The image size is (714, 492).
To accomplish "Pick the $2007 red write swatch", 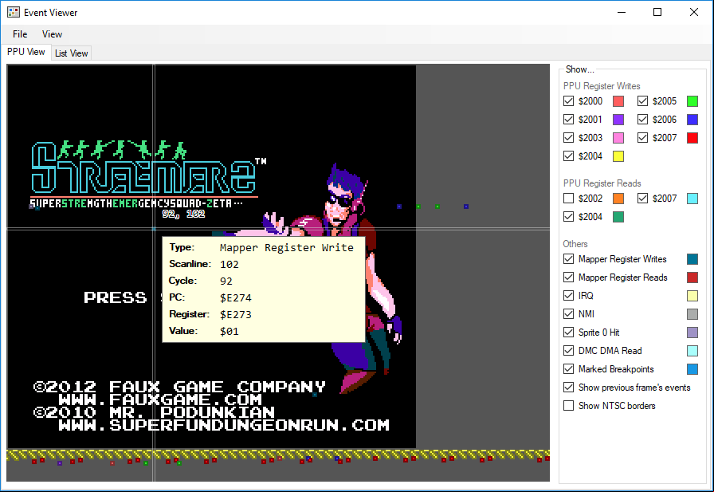I will [x=692, y=138].
